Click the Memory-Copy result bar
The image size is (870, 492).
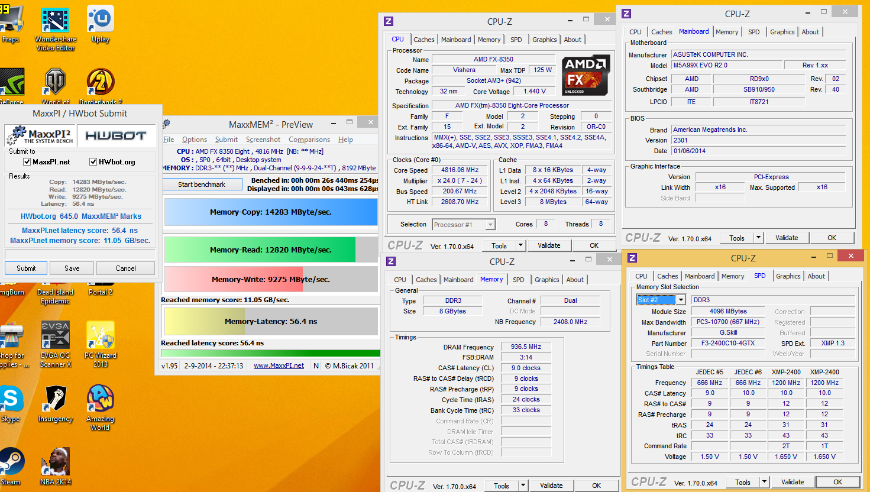pyautogui.click(x=271, y=212)
